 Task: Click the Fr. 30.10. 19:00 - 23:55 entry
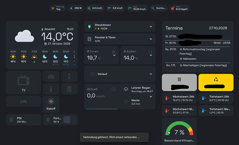click(x=198, y=43)
